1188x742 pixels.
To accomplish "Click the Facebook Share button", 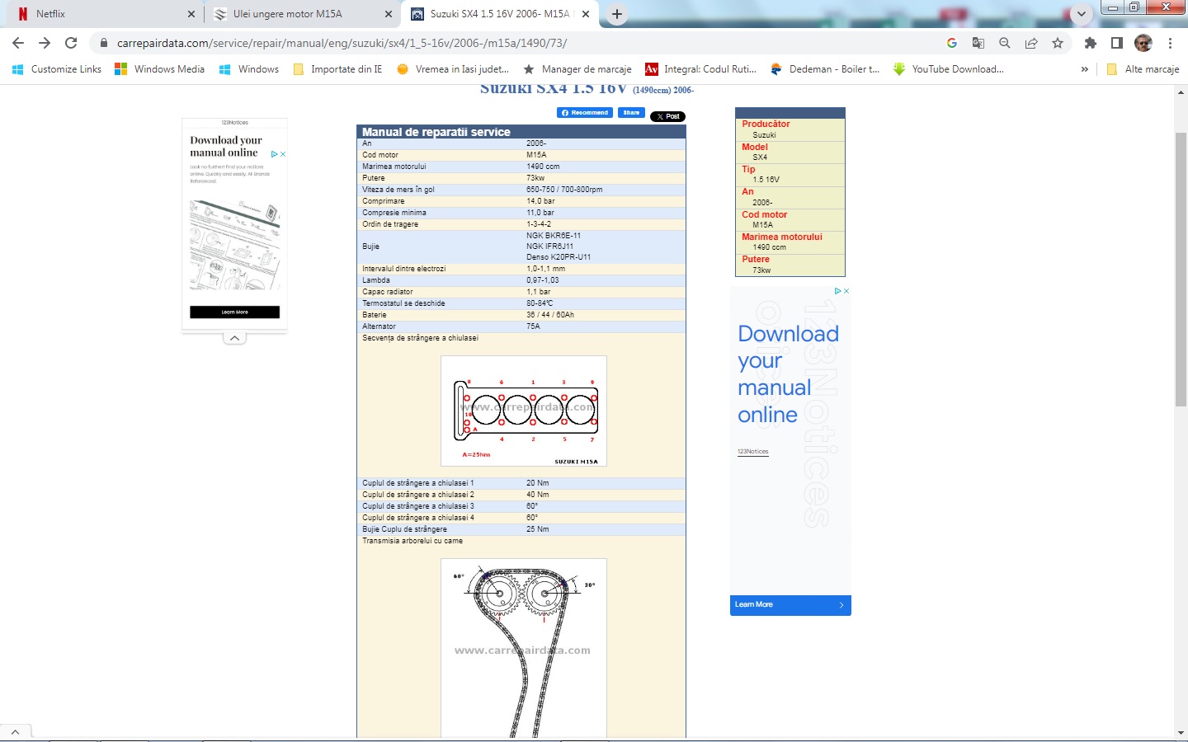I will 631,113.
